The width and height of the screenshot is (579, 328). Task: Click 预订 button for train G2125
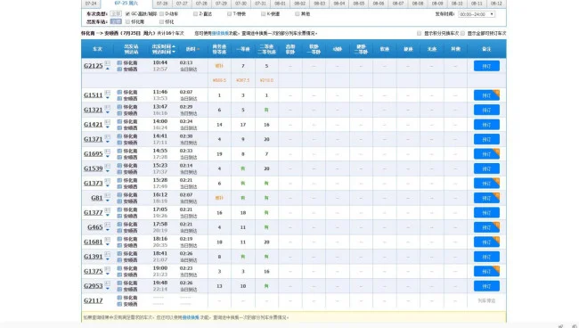pos(486,66)
